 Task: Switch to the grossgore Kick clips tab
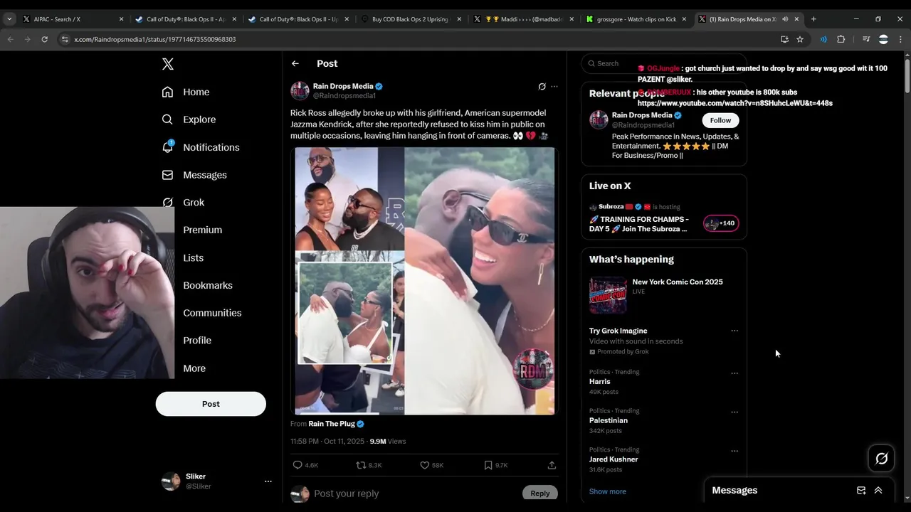coord(637,19)
